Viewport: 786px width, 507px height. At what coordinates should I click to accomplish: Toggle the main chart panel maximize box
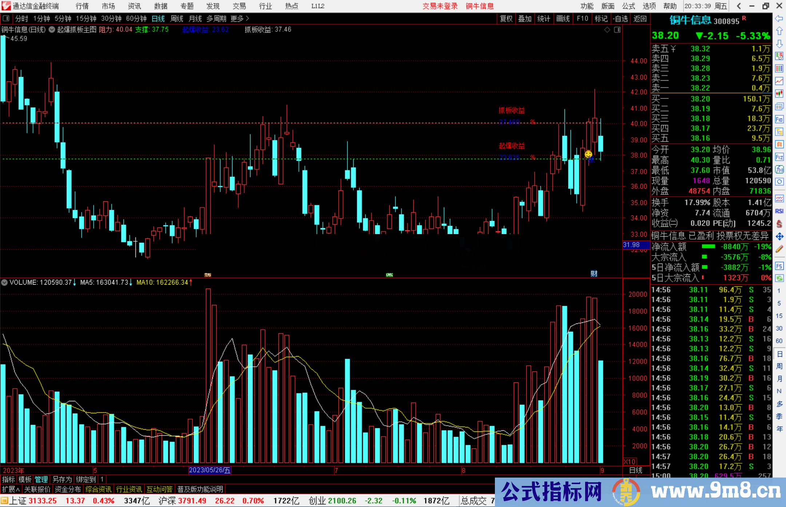point(618,30)
